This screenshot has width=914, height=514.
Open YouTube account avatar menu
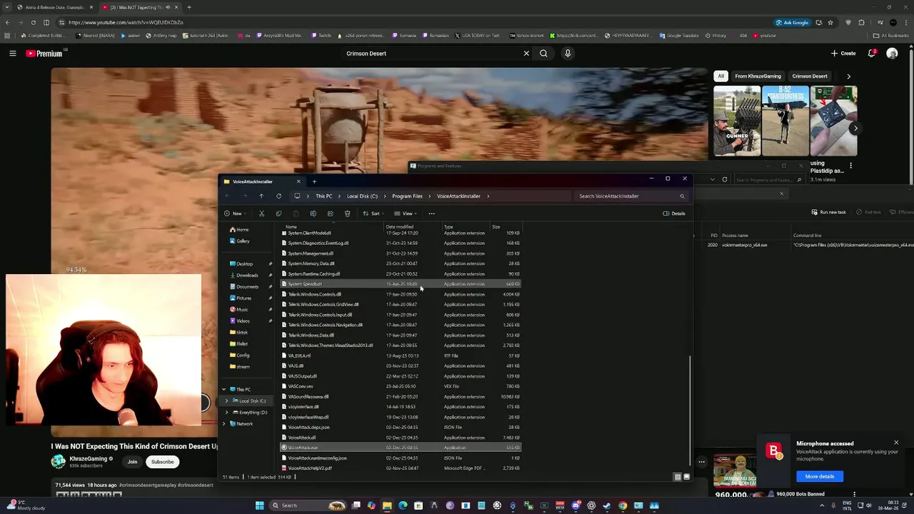click(x=892, y=54)
